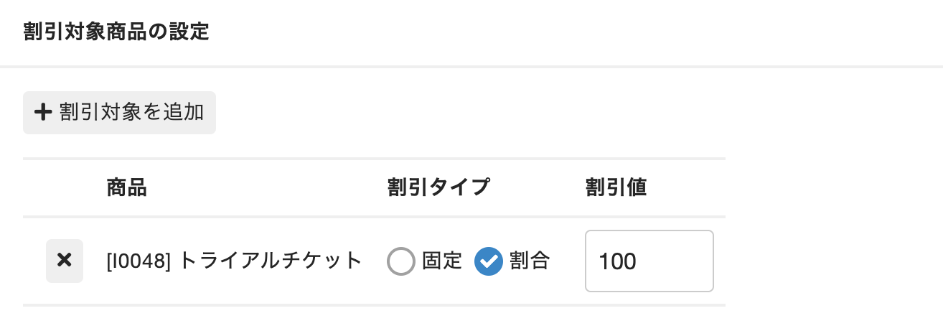Click the empty circle icon beside 固定
Screen dimensions: 943x326
[400, 261]
